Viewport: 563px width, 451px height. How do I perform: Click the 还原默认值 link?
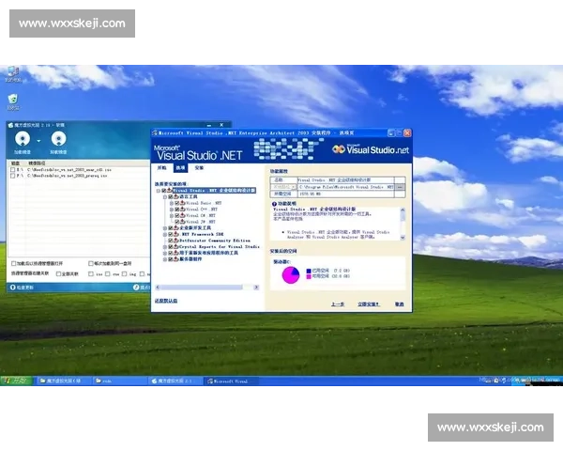[x=166, y=301]
